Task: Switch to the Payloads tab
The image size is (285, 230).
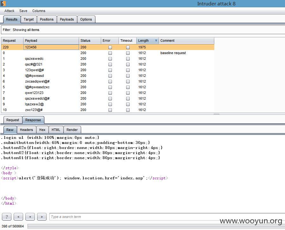Action: tap(67, 19)
